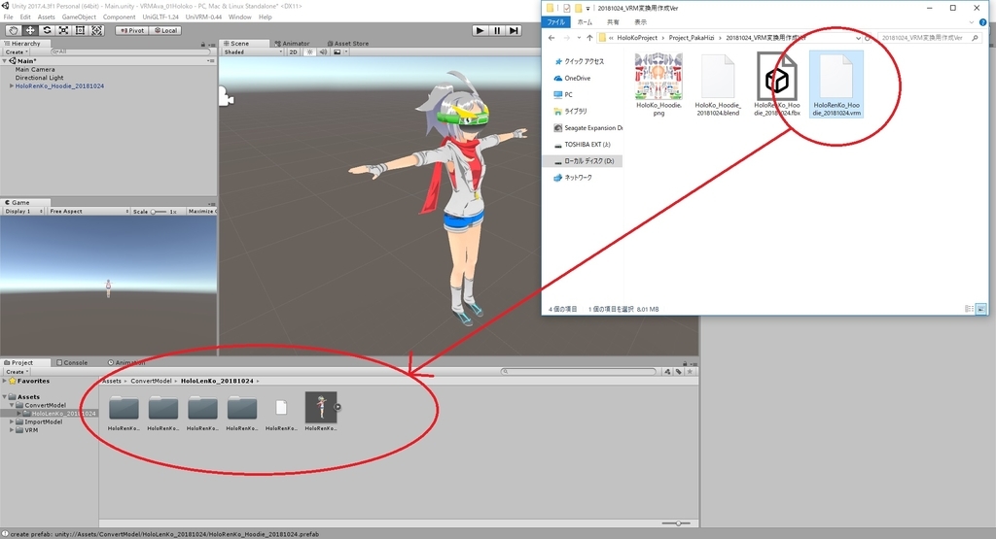Select Main Camera in Hierarchy
The width and height of the screenshot is (996, 539).
coord(35,69)
